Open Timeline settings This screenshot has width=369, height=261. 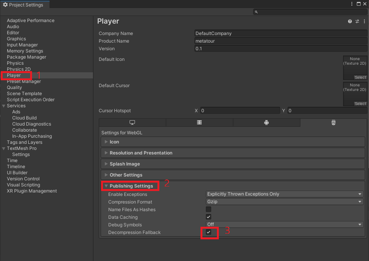16,167
